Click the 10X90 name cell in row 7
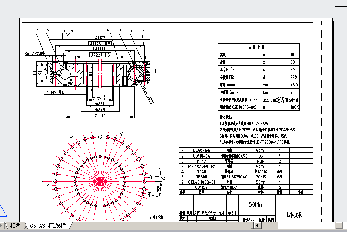This screenshot has height=232, width=347. pyautogui.click(x=234, y=156)
